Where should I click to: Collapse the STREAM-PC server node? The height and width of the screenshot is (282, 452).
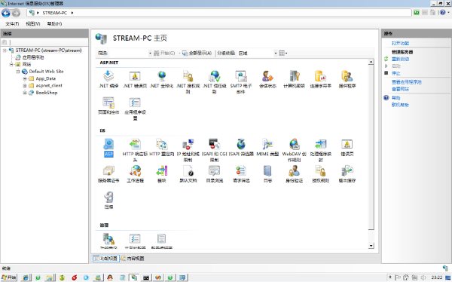(5, 51)
